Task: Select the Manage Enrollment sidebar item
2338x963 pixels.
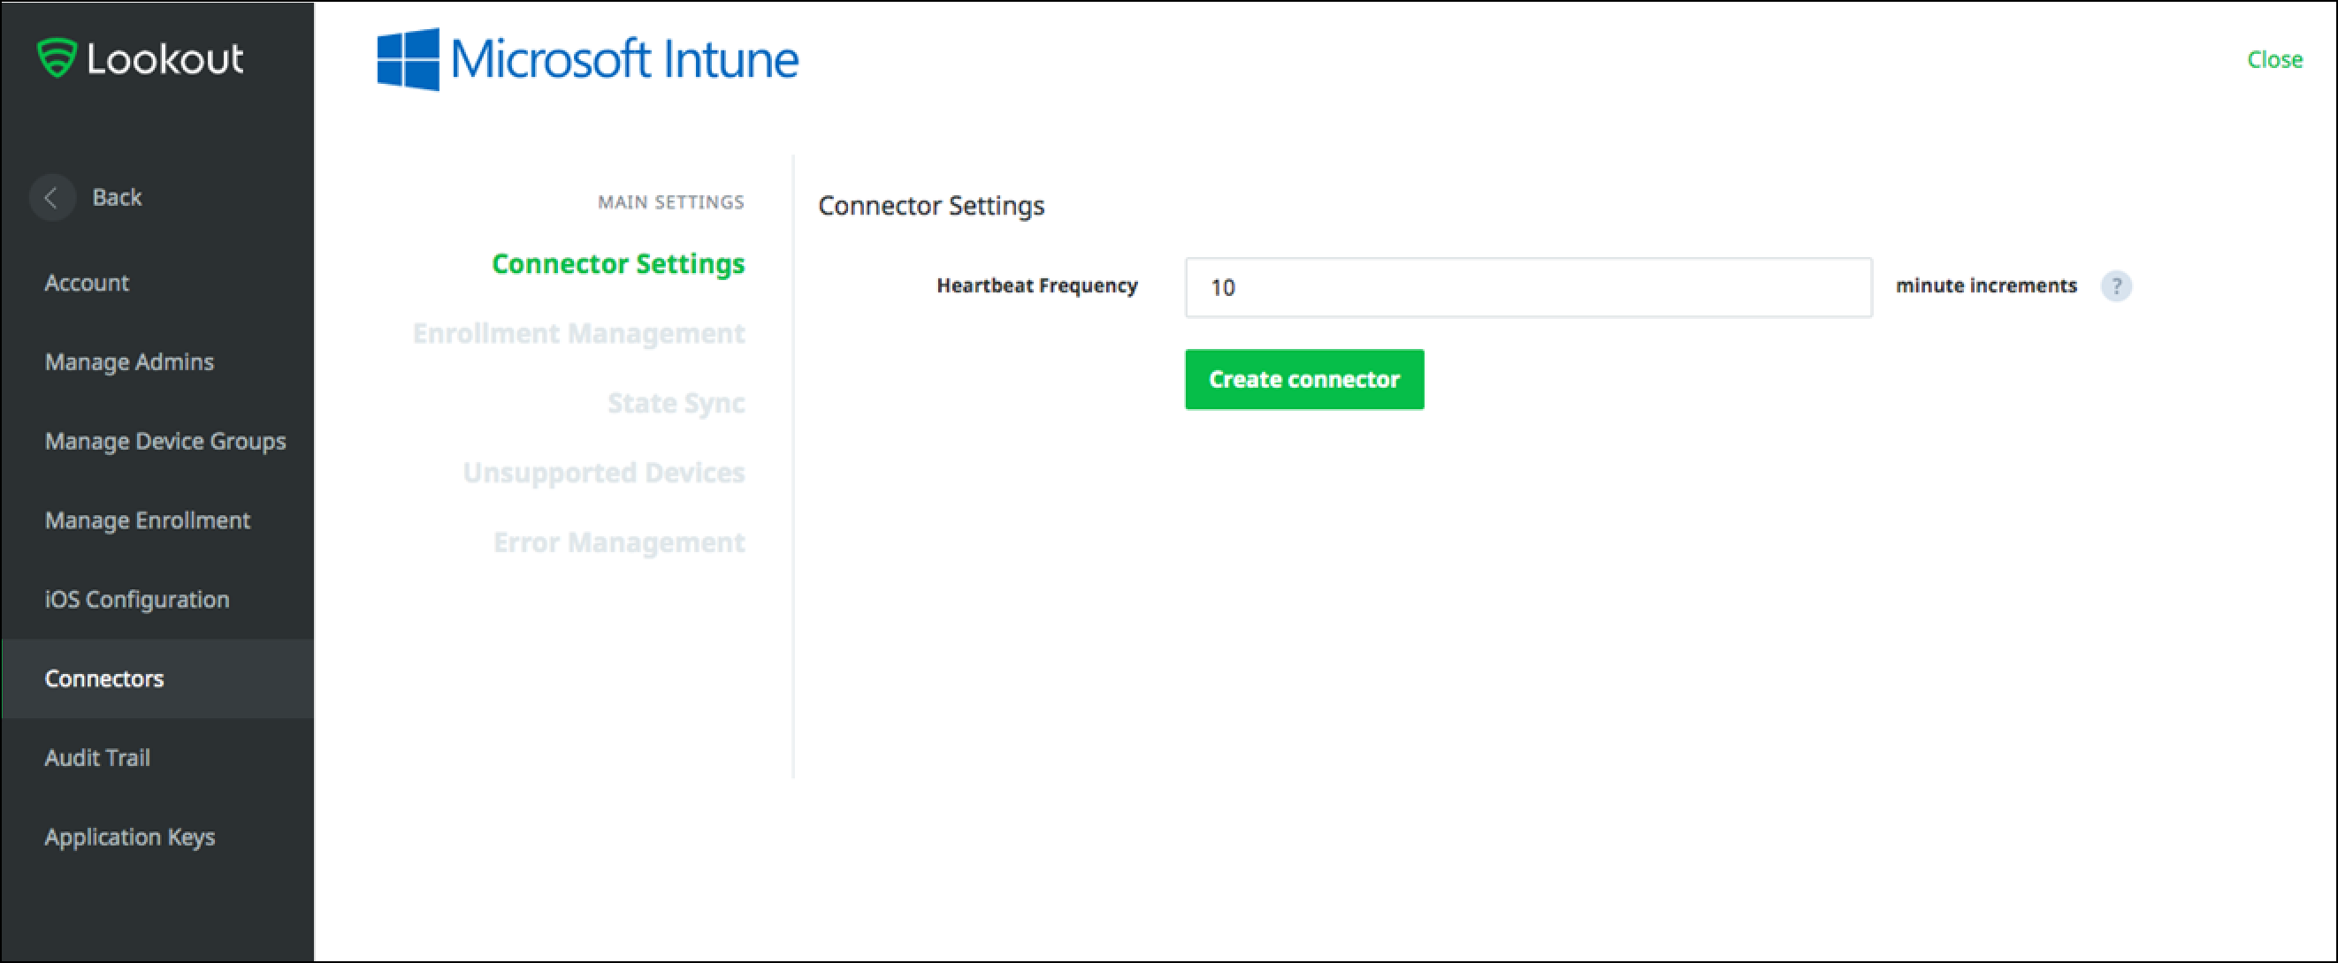Action: (x=146, y=519)
